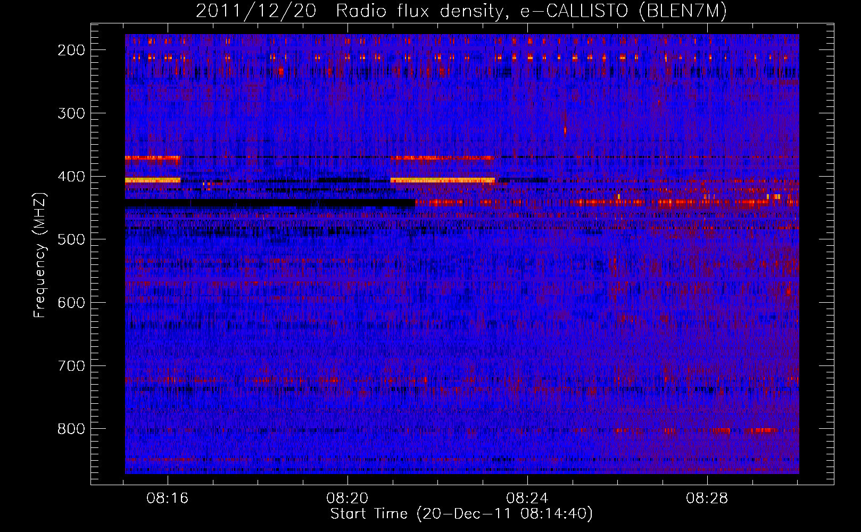861x532 pixels.
Task: Click the 08:20 time tick label
Action: (347, 498)
